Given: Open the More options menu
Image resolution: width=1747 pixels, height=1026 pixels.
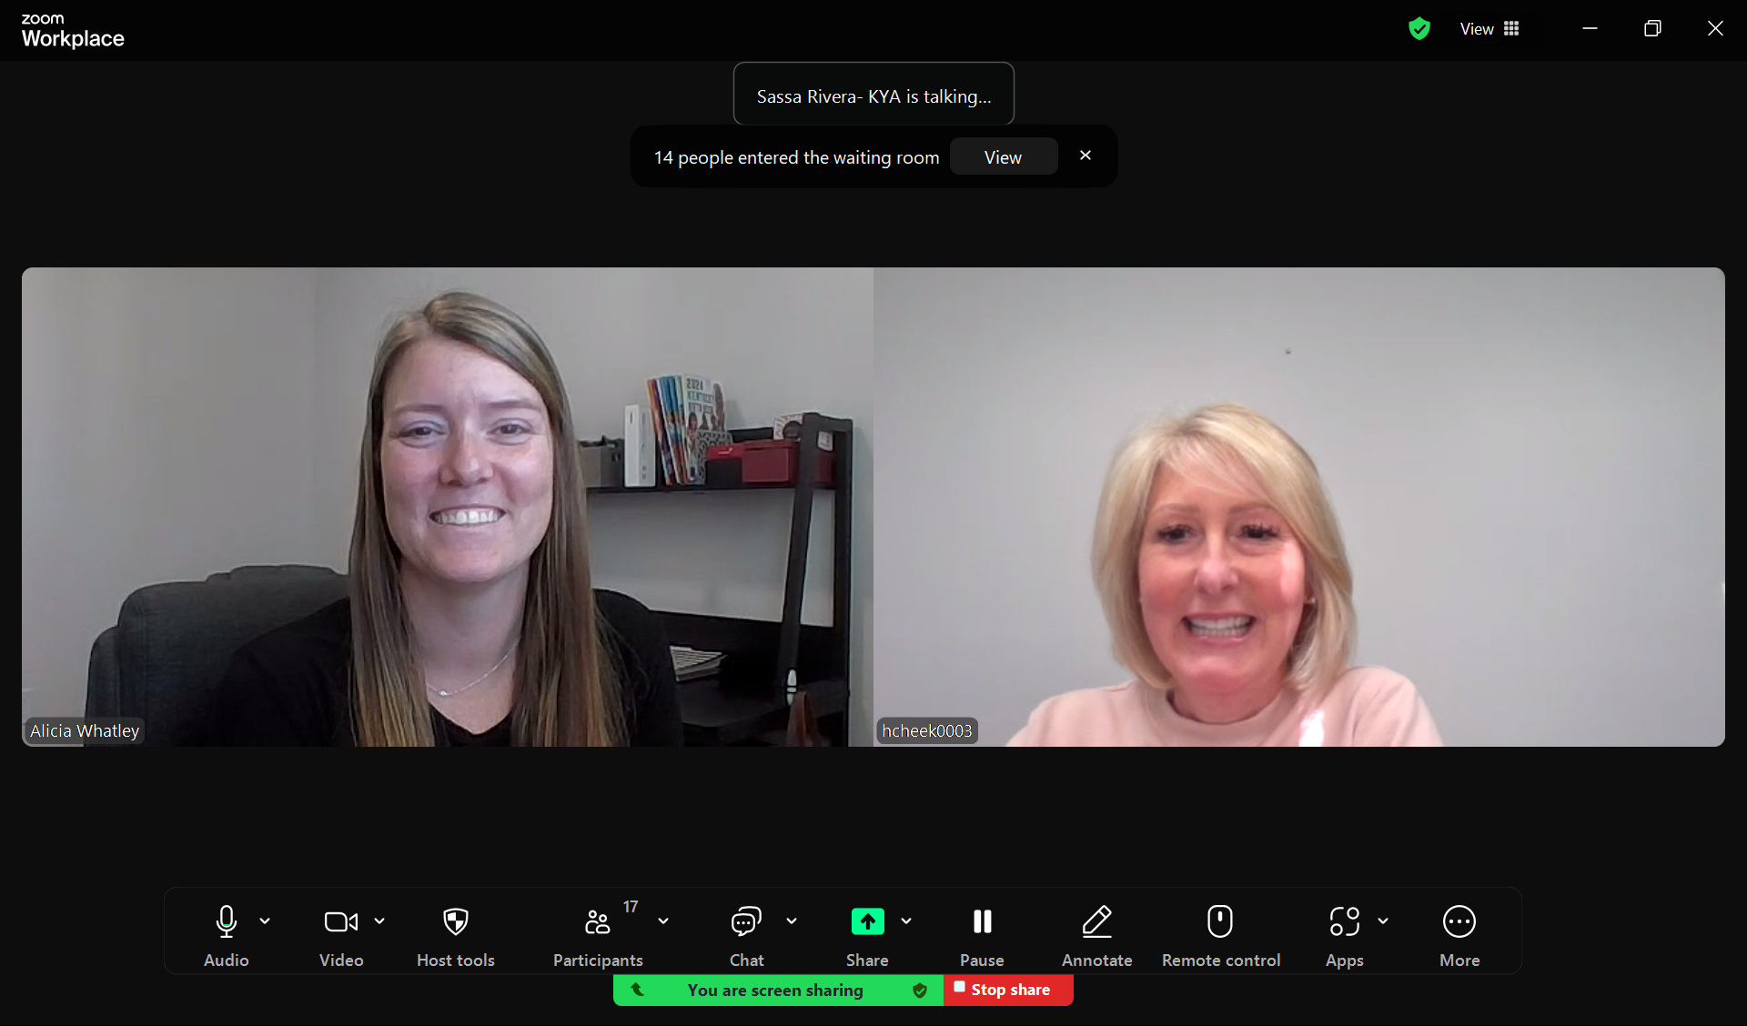Looking at the screenshot, I should pyautogui.click(x=1459, y=922).
